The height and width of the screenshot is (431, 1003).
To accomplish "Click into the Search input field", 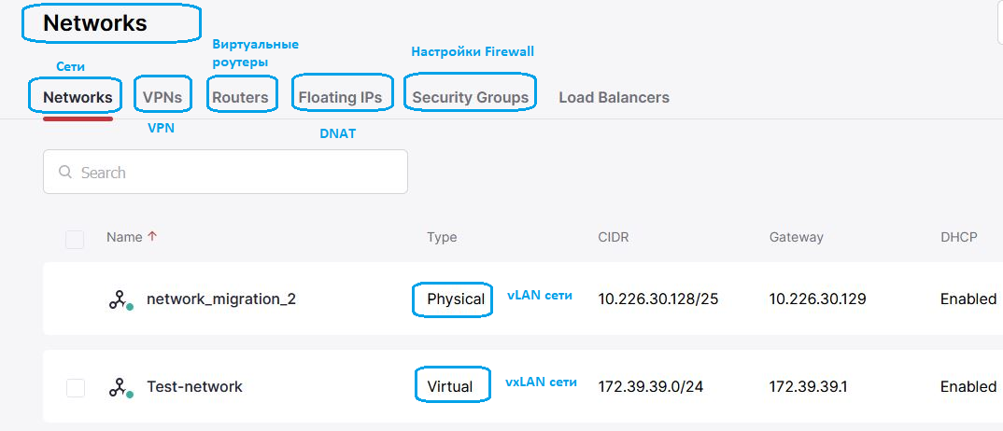I will (233, 173).
